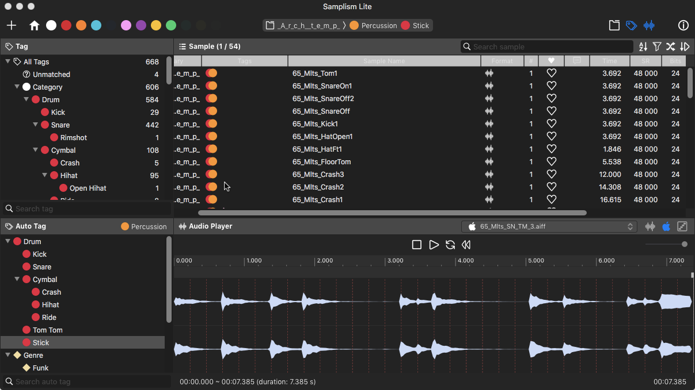The width and height of the screenshot is (695, 390).
Task: Toggle the folder panel icon in toolbar
Action: [x=614, y=25]
